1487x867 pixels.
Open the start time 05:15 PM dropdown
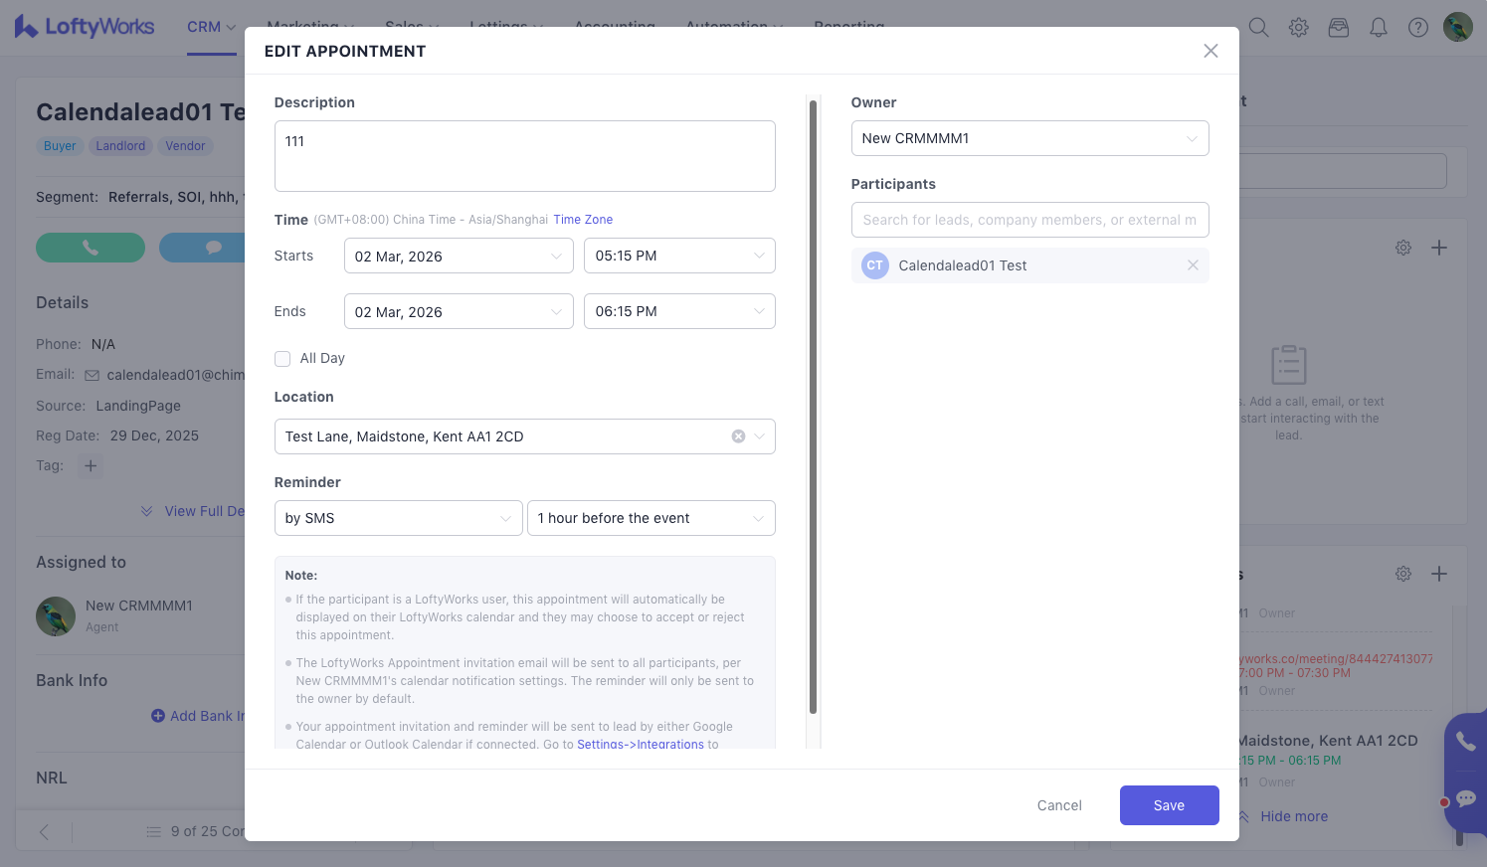(678, 256)
